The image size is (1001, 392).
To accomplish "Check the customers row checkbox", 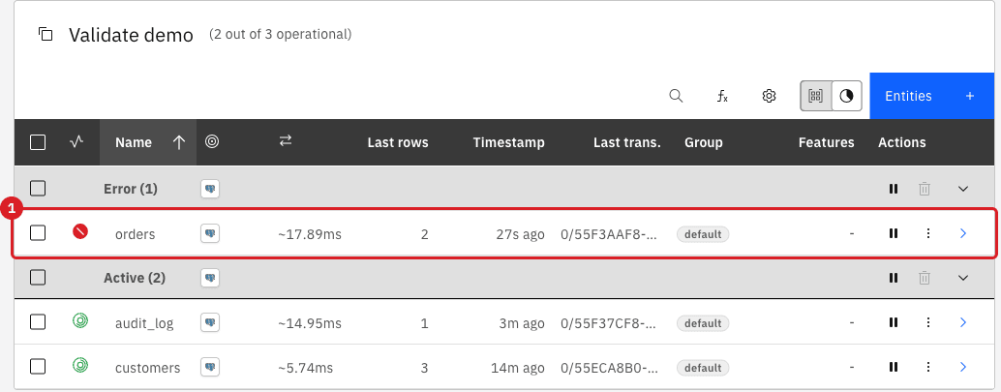I will pos(38,367).
